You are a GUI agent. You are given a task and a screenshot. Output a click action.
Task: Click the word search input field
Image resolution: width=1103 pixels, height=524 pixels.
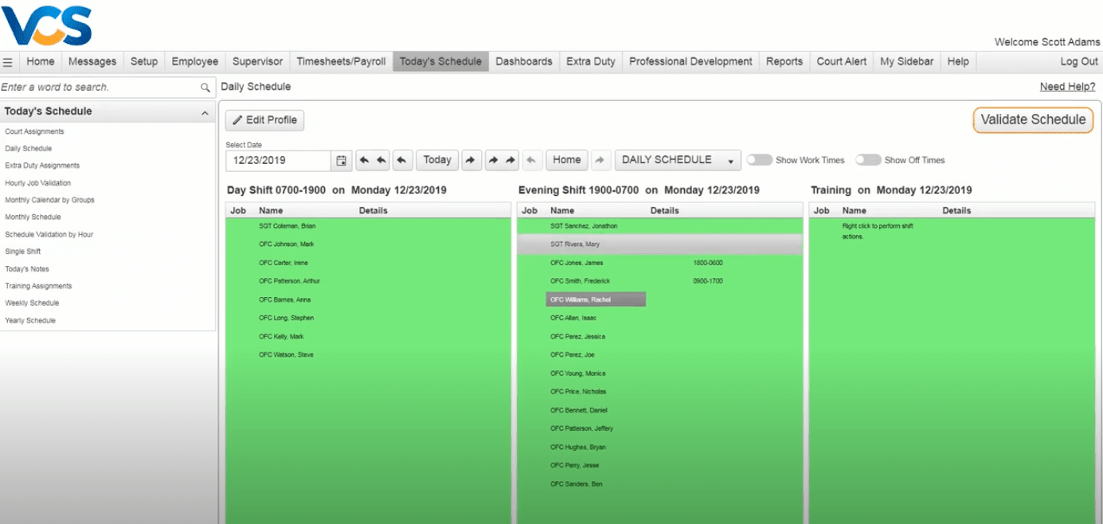[x=96, y=86]
